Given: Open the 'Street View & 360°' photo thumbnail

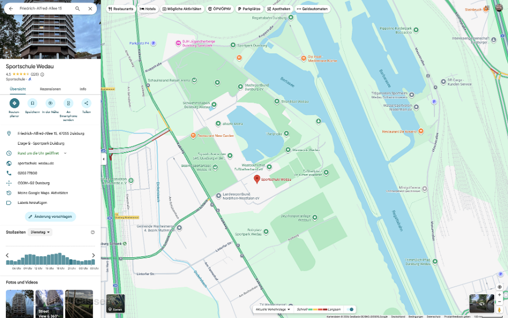Looking at the screenshot, I should coord(49,304).
